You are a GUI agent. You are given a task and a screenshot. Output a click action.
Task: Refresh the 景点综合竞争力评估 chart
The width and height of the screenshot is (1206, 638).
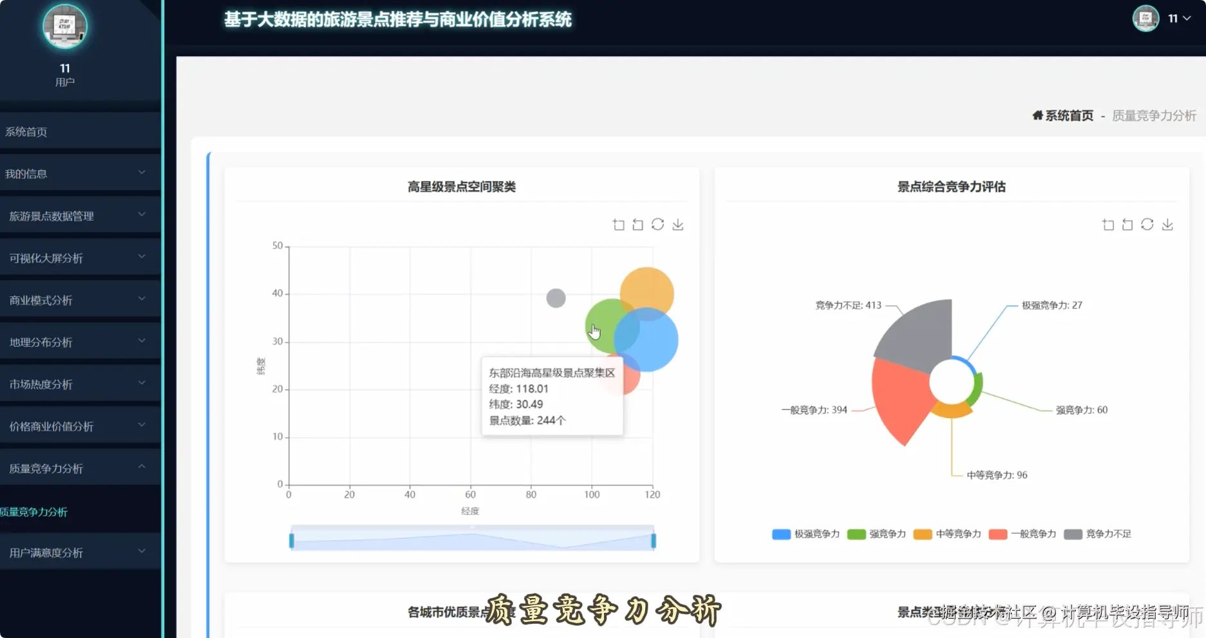point(1147,224)
